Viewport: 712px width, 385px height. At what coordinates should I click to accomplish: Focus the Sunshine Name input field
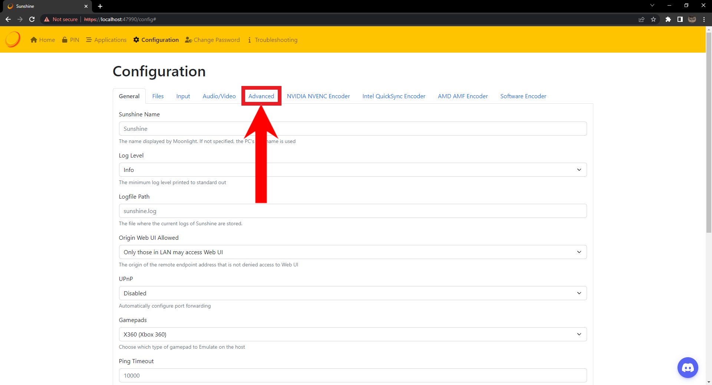point(353,129)
